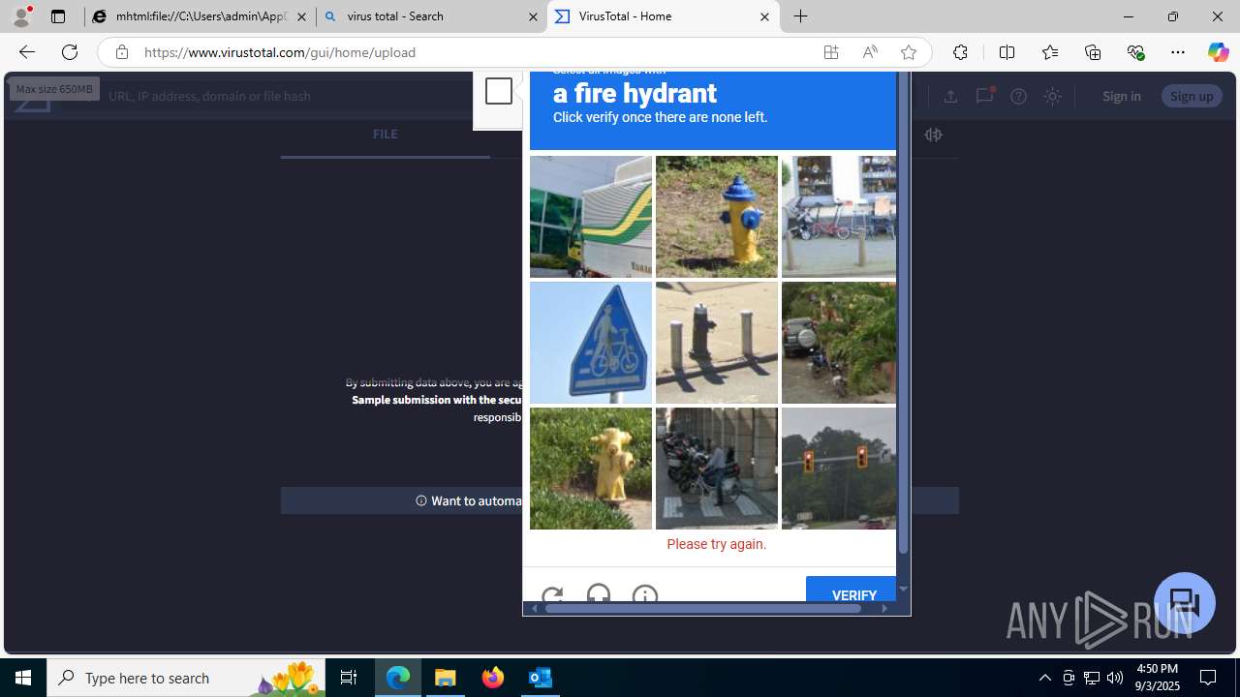1240x697 pixels.
Task: Open the action center notifications
Action: pos(1208,678)
